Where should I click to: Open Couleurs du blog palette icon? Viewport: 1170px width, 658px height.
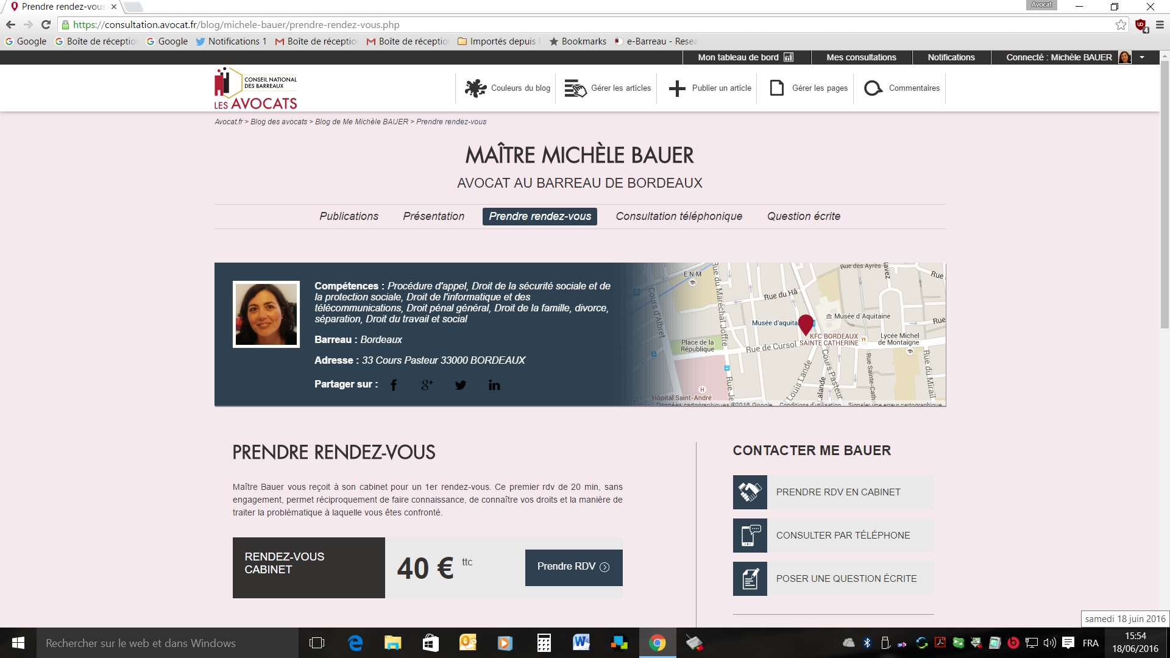475,88
